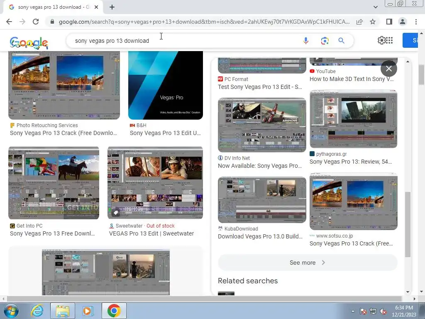This screenshot has width=425, height=319.
Task: Launch Internet Explorer from taskbar
Action: click(x=37, y=311)
